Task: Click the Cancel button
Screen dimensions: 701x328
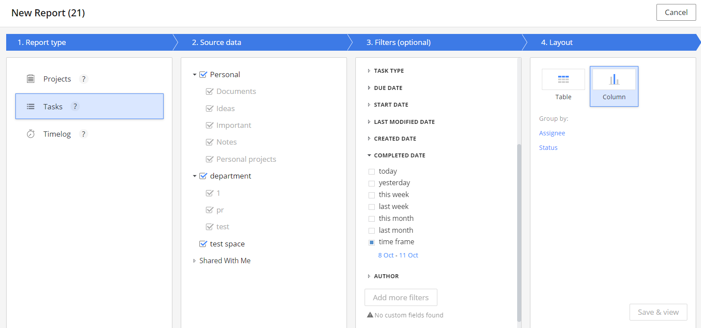Action: pos(675,12)
